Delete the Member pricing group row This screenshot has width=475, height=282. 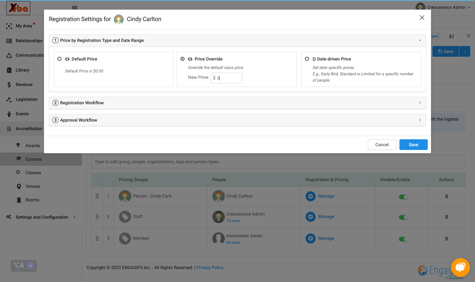pyautogui.click(x=446, y=239)
